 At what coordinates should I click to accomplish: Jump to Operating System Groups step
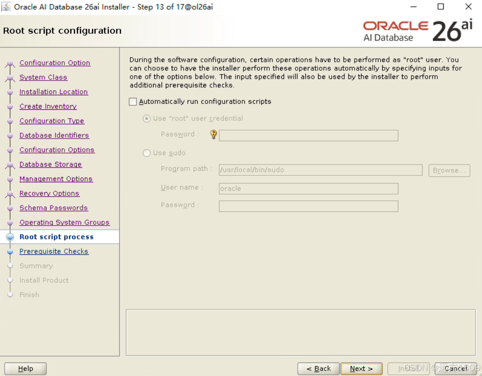pyautogui.click(x=64, y=223)
